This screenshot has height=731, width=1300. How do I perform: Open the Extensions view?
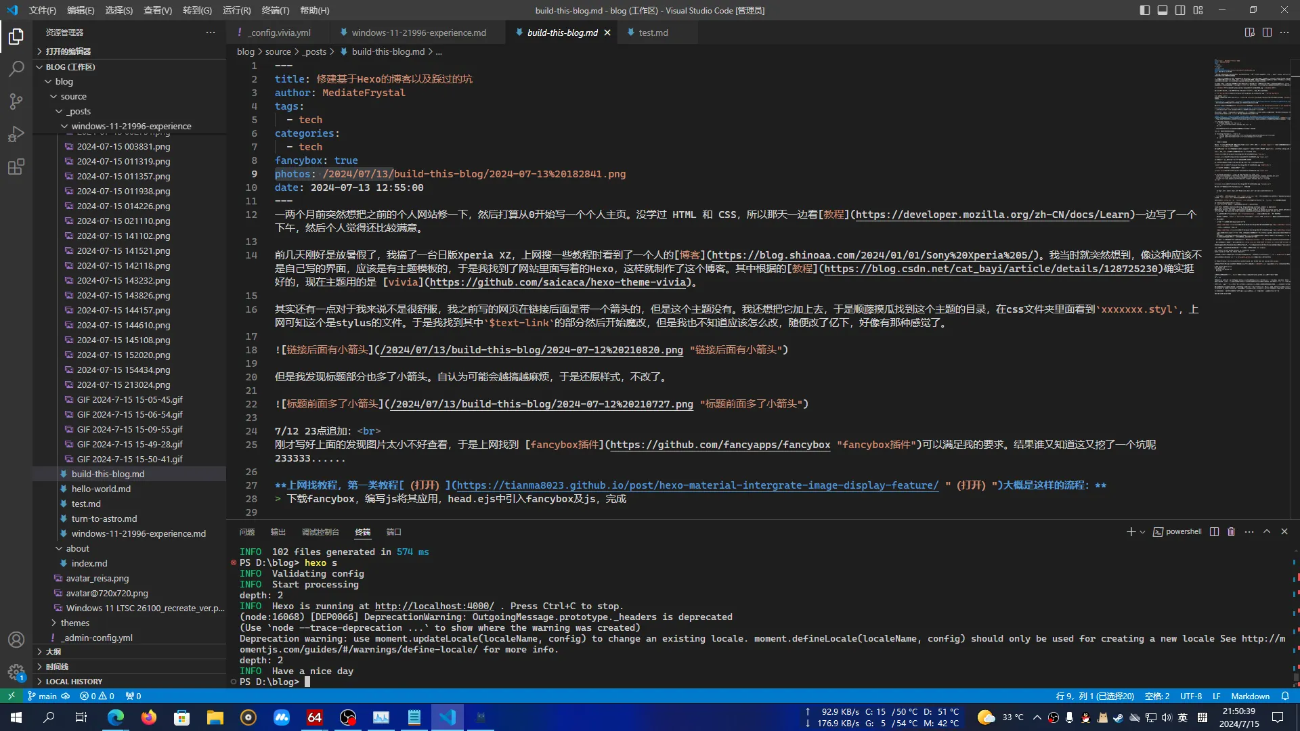pos(16,167)
